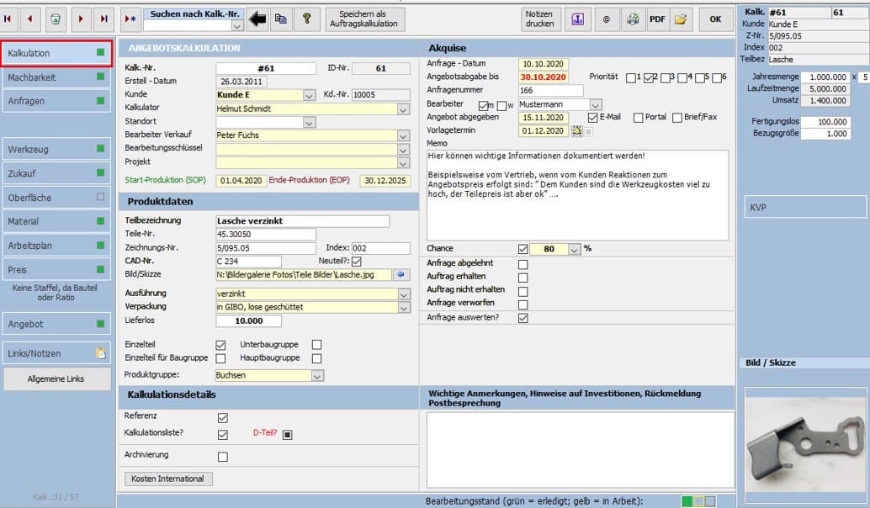Open the folder icon in toolbar
The image size is (870, 508).
[680, 19]
